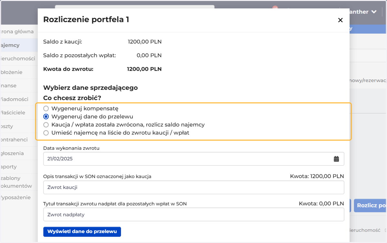This screenshot has height=243, width=387.
Task: Choose Kaucja / wpłata została zwrócona option
Action: click(x=46, y=125)
